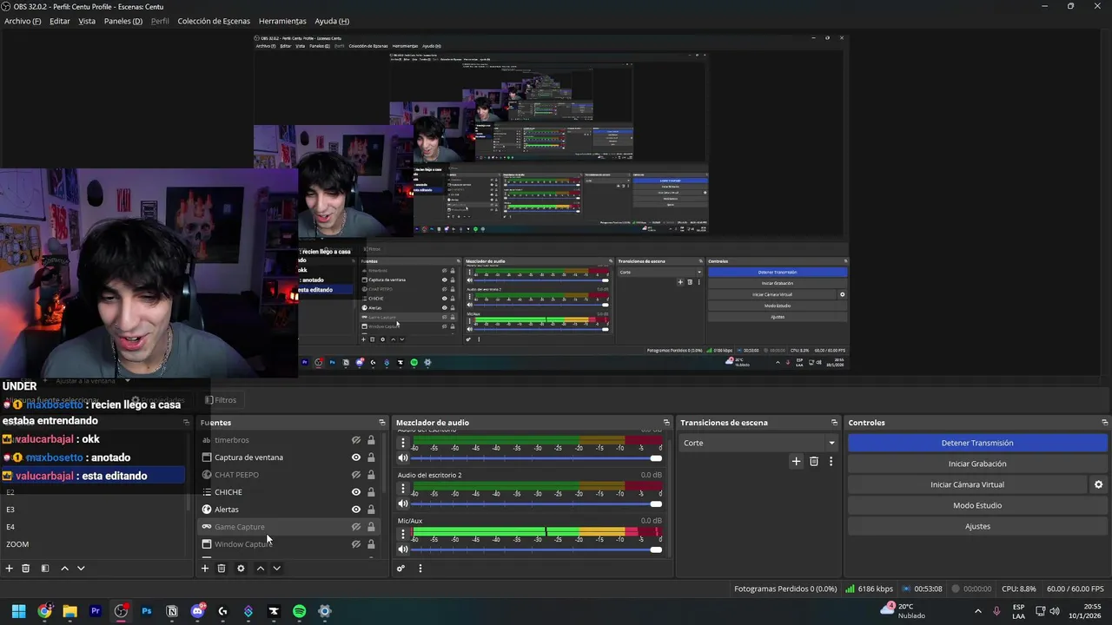Select the Alertas source row
Image resolution: width=1112 pixels, height=625 pixels.
[290, 510]
